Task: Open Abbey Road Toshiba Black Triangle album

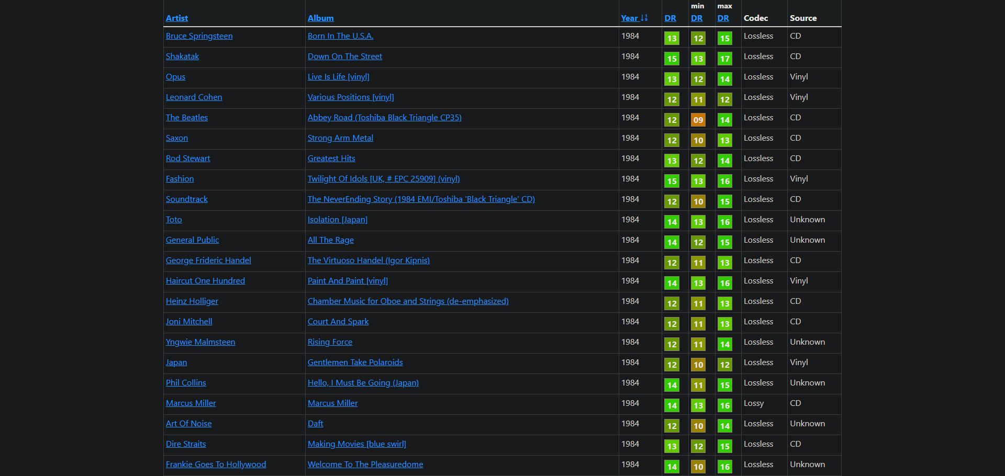Action: [385, 118]
